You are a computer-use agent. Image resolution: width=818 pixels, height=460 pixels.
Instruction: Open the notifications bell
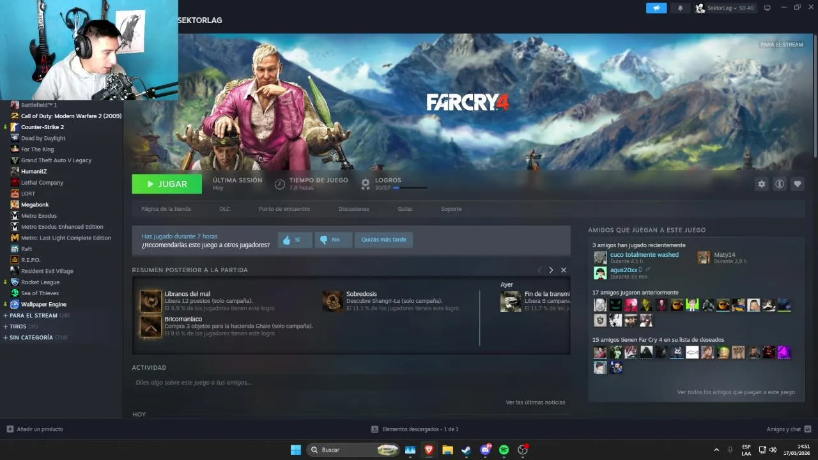680,8
